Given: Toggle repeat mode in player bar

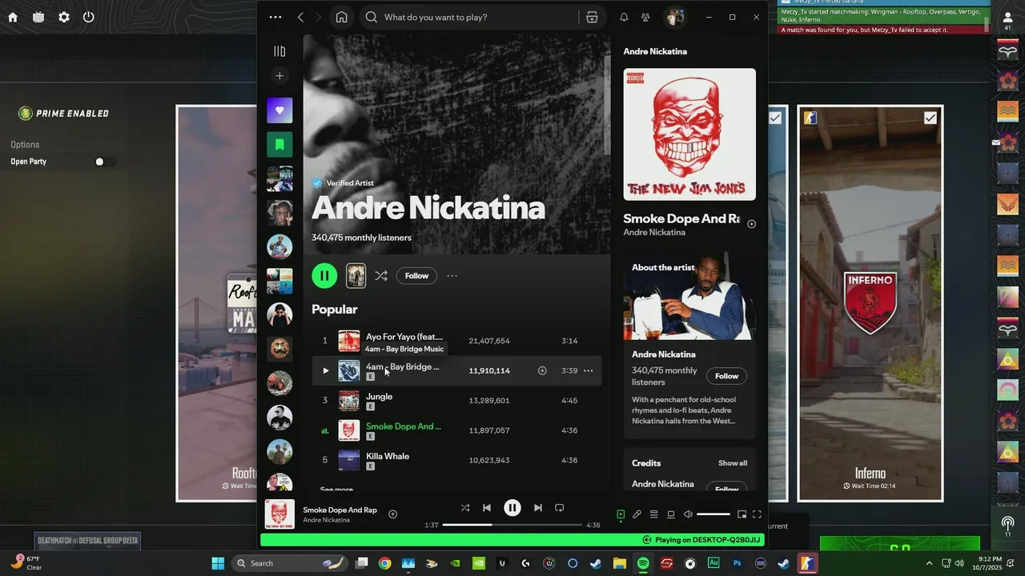Looking at the screenshot, I should pos(560,508).
